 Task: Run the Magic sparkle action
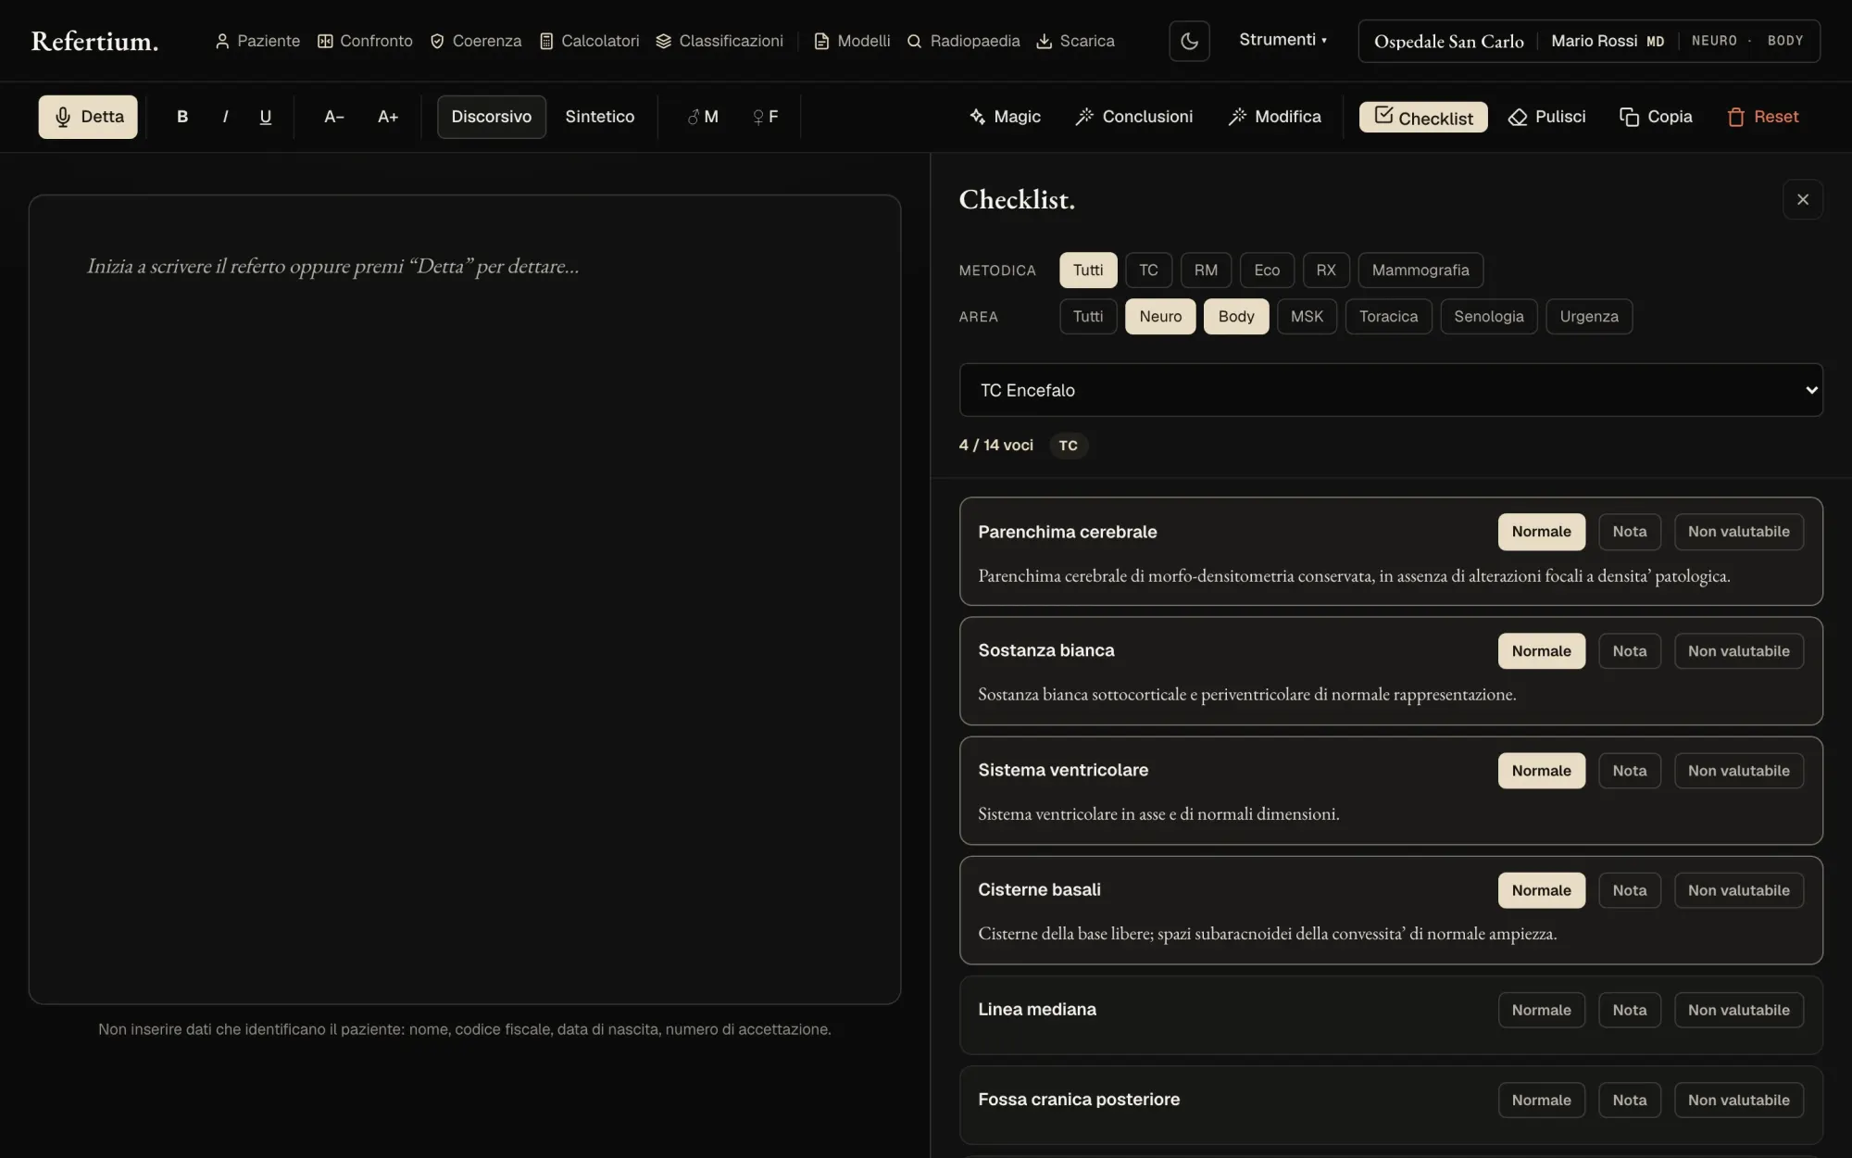[1005, 117]
